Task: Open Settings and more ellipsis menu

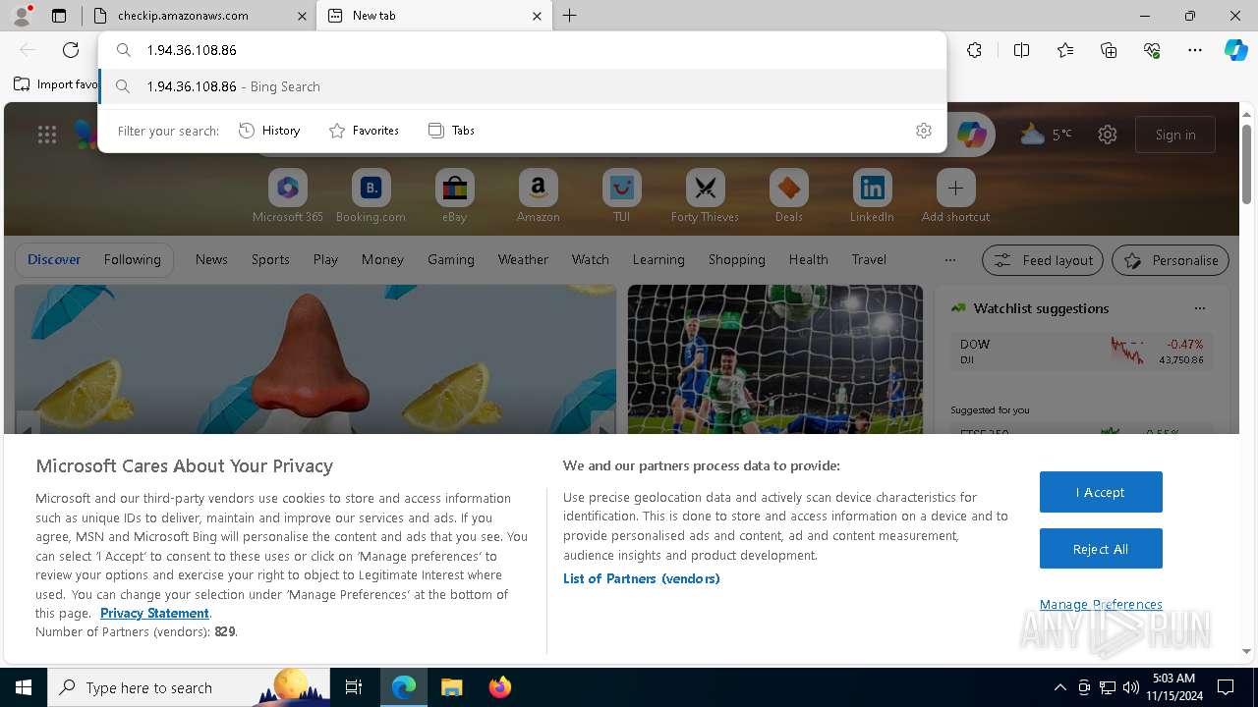Action: 1195,50
